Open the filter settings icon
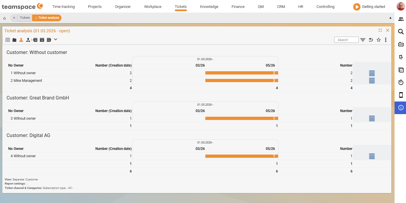 coord(363,40)
